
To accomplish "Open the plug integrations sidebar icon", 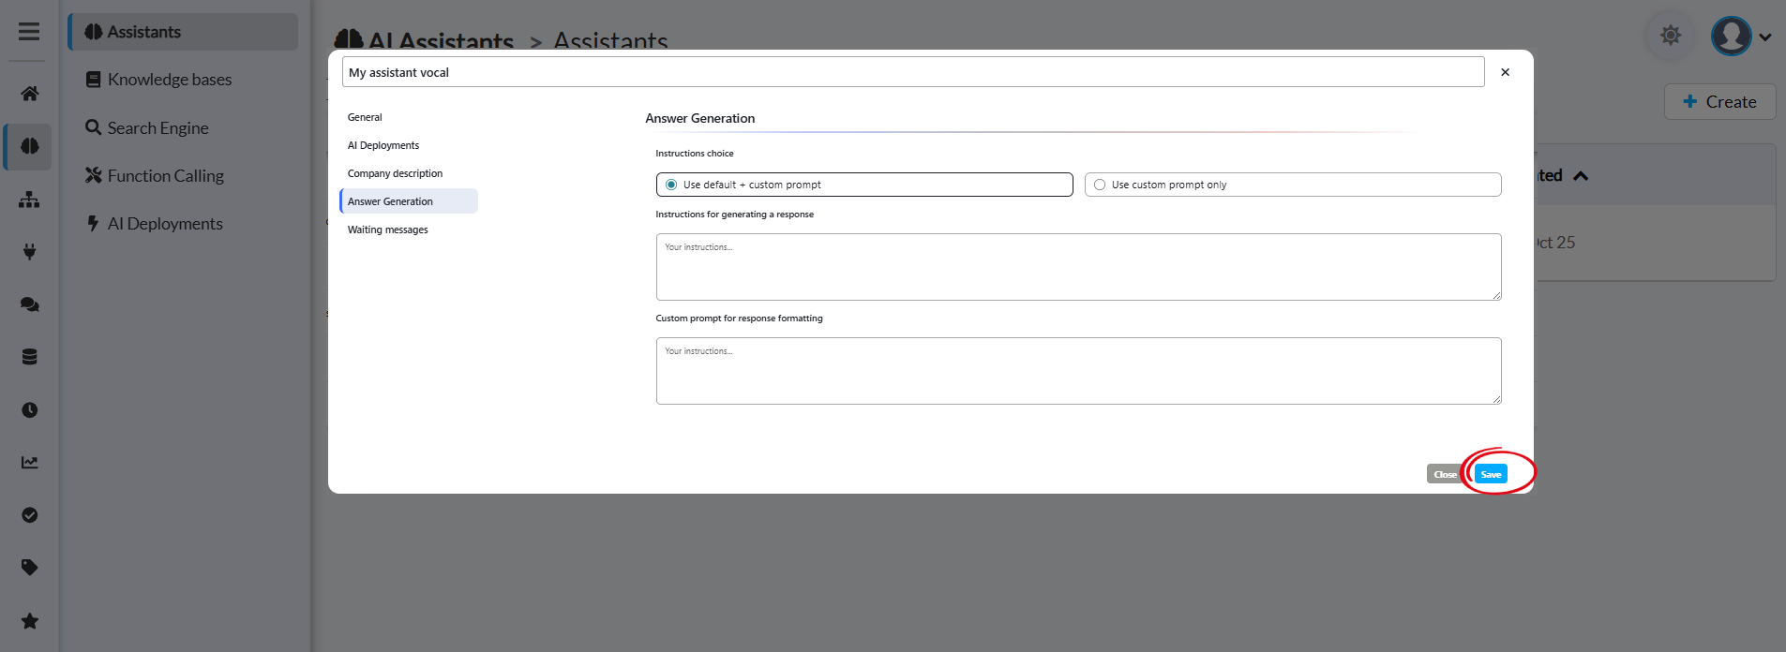I will pyautogui.click(x=29, y=252).
